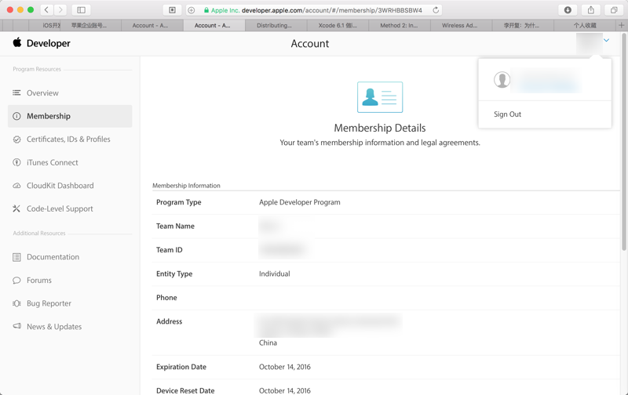
Task: Click the Phone label
Action: click(166, 298)
